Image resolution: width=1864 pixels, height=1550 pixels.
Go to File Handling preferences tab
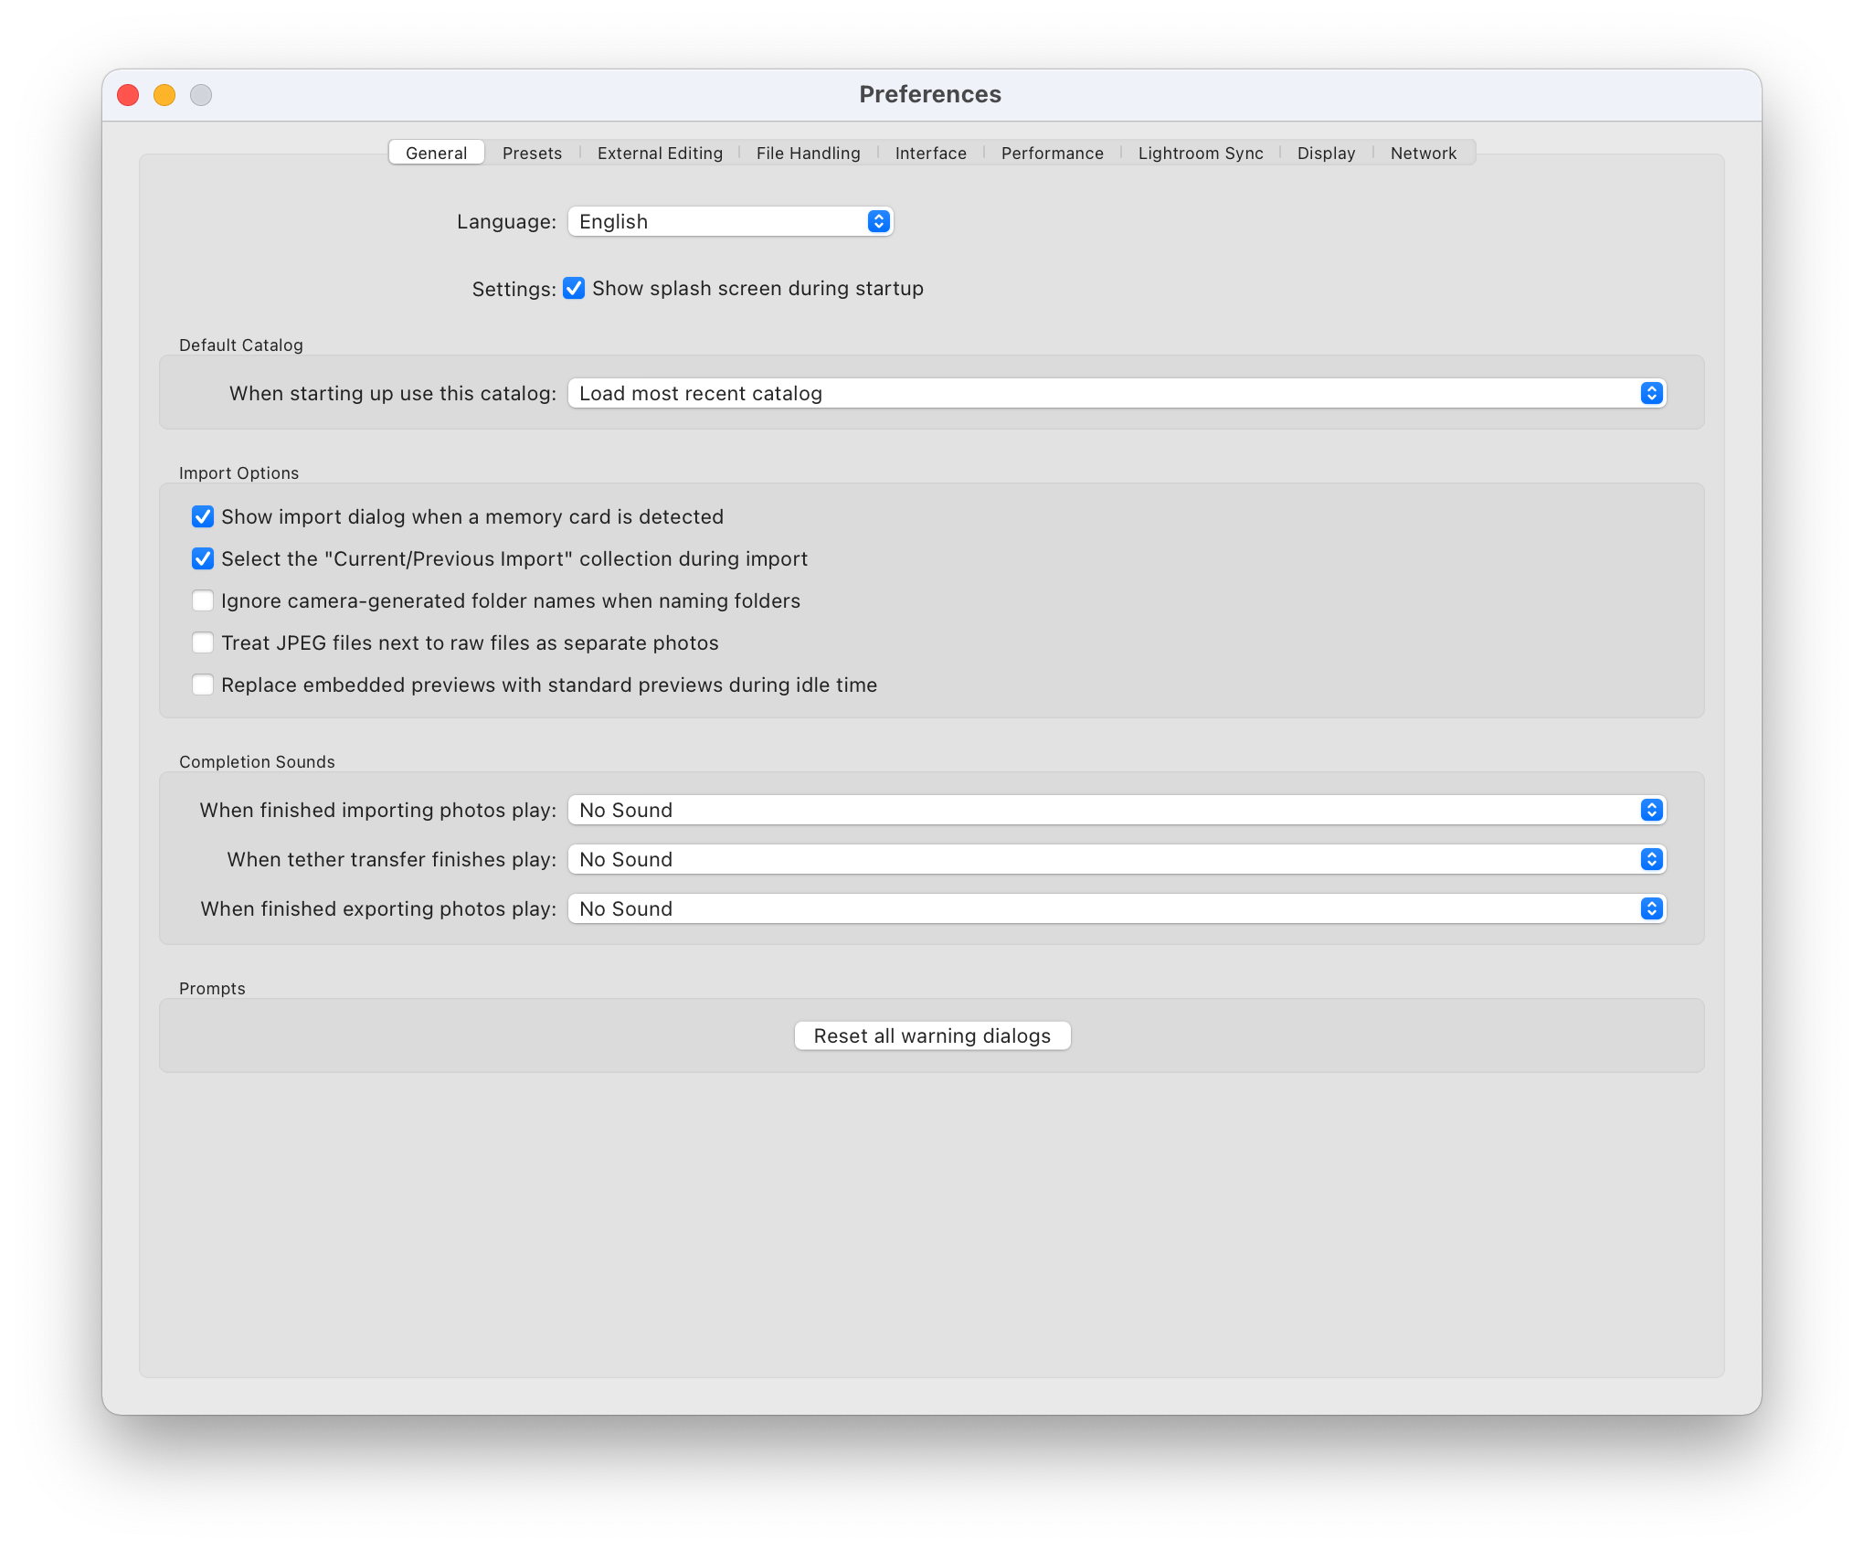[x=808, y=153]
